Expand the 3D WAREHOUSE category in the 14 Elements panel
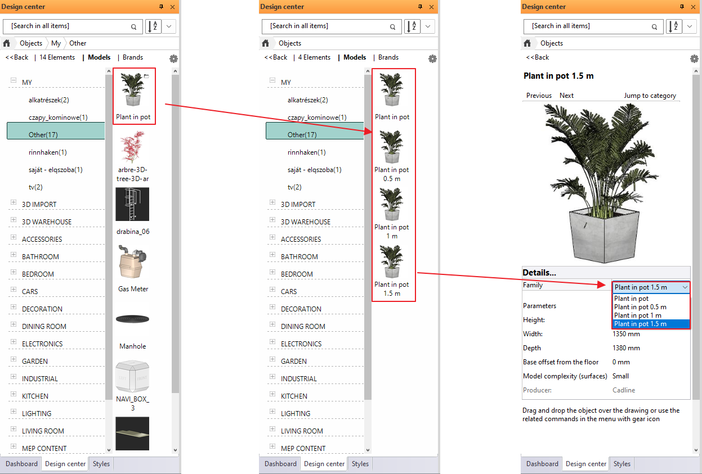 13,221
